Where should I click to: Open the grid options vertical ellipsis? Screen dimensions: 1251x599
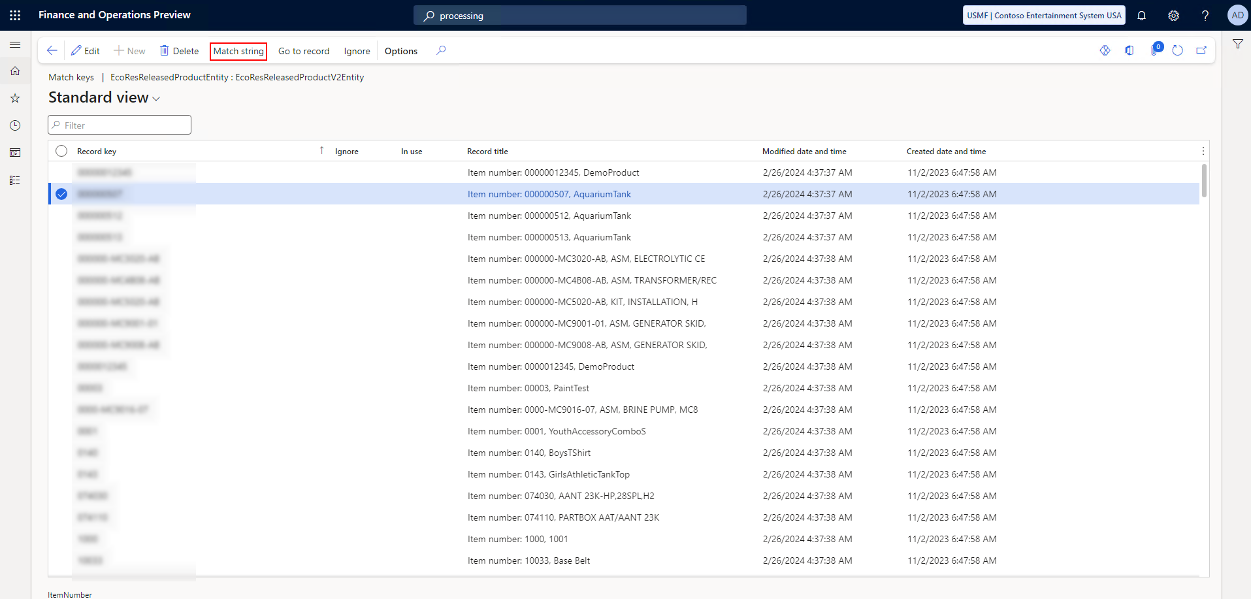point(1203,151)
